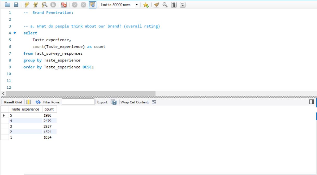Screen dimensions: 317x175
Task: Open the row limit dropdown
Action: 137,4
